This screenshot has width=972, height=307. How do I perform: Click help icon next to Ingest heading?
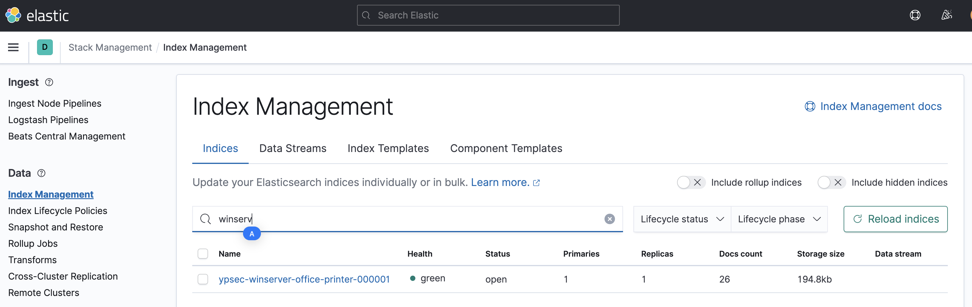click(49, 82)
